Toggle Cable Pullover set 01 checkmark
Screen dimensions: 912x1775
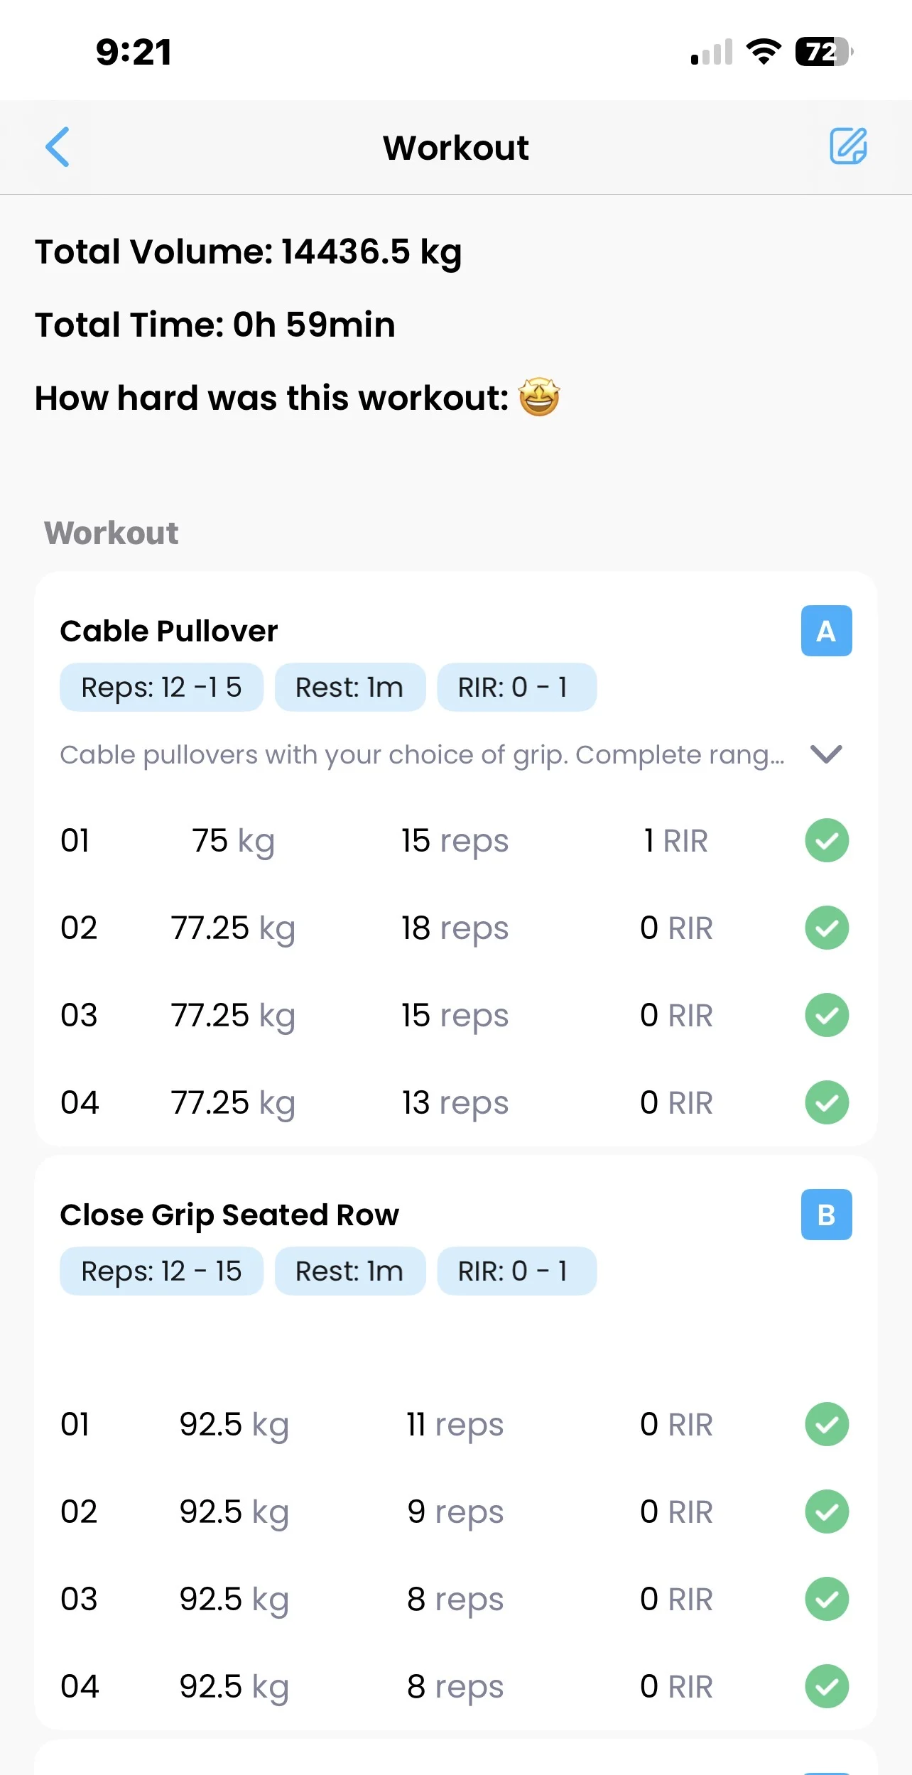(x=827, y=840)
